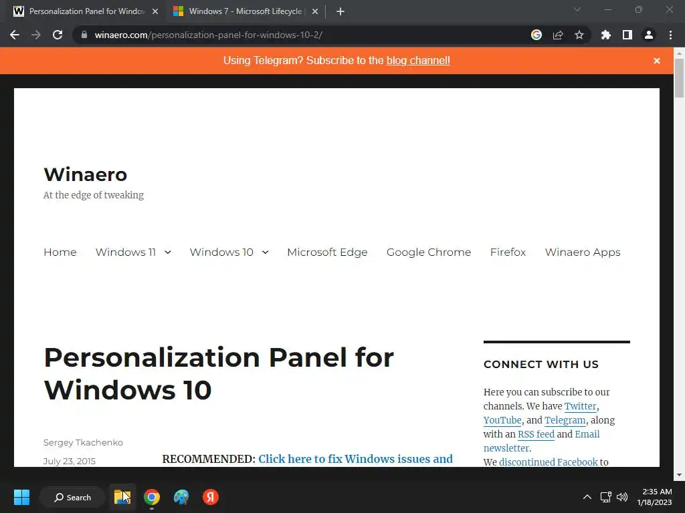Screen dimensions: 685x513
Task: Open the network tray icon
Action: [x=605, y=497]
